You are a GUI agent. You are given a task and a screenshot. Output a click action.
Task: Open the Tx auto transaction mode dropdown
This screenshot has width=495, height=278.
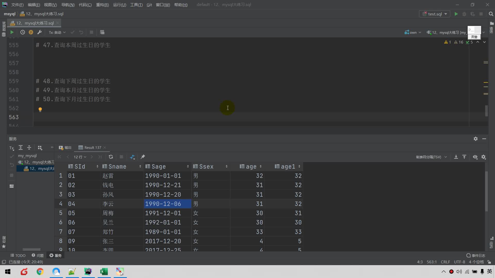tap(57, 32)
